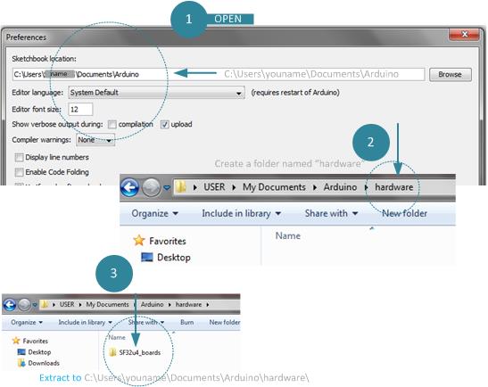Enable Display line numbers
This screenshot has width=488, height=387.
[x=19, y=158]
